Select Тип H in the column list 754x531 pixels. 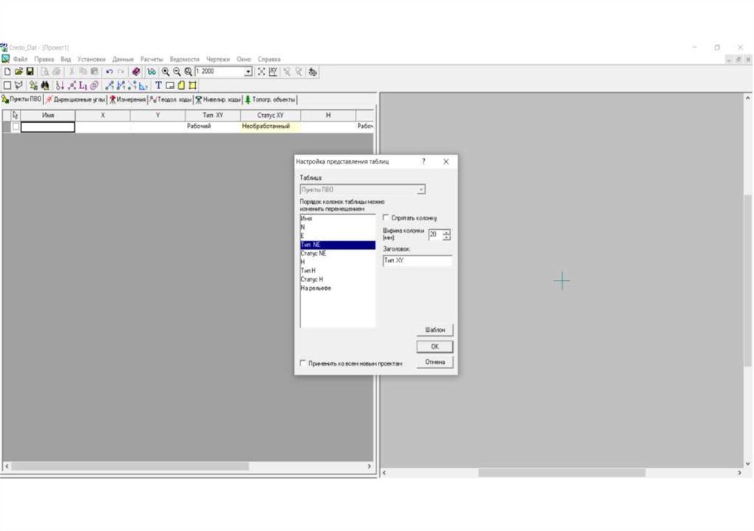pyautogui.click(x=337, y=270)
